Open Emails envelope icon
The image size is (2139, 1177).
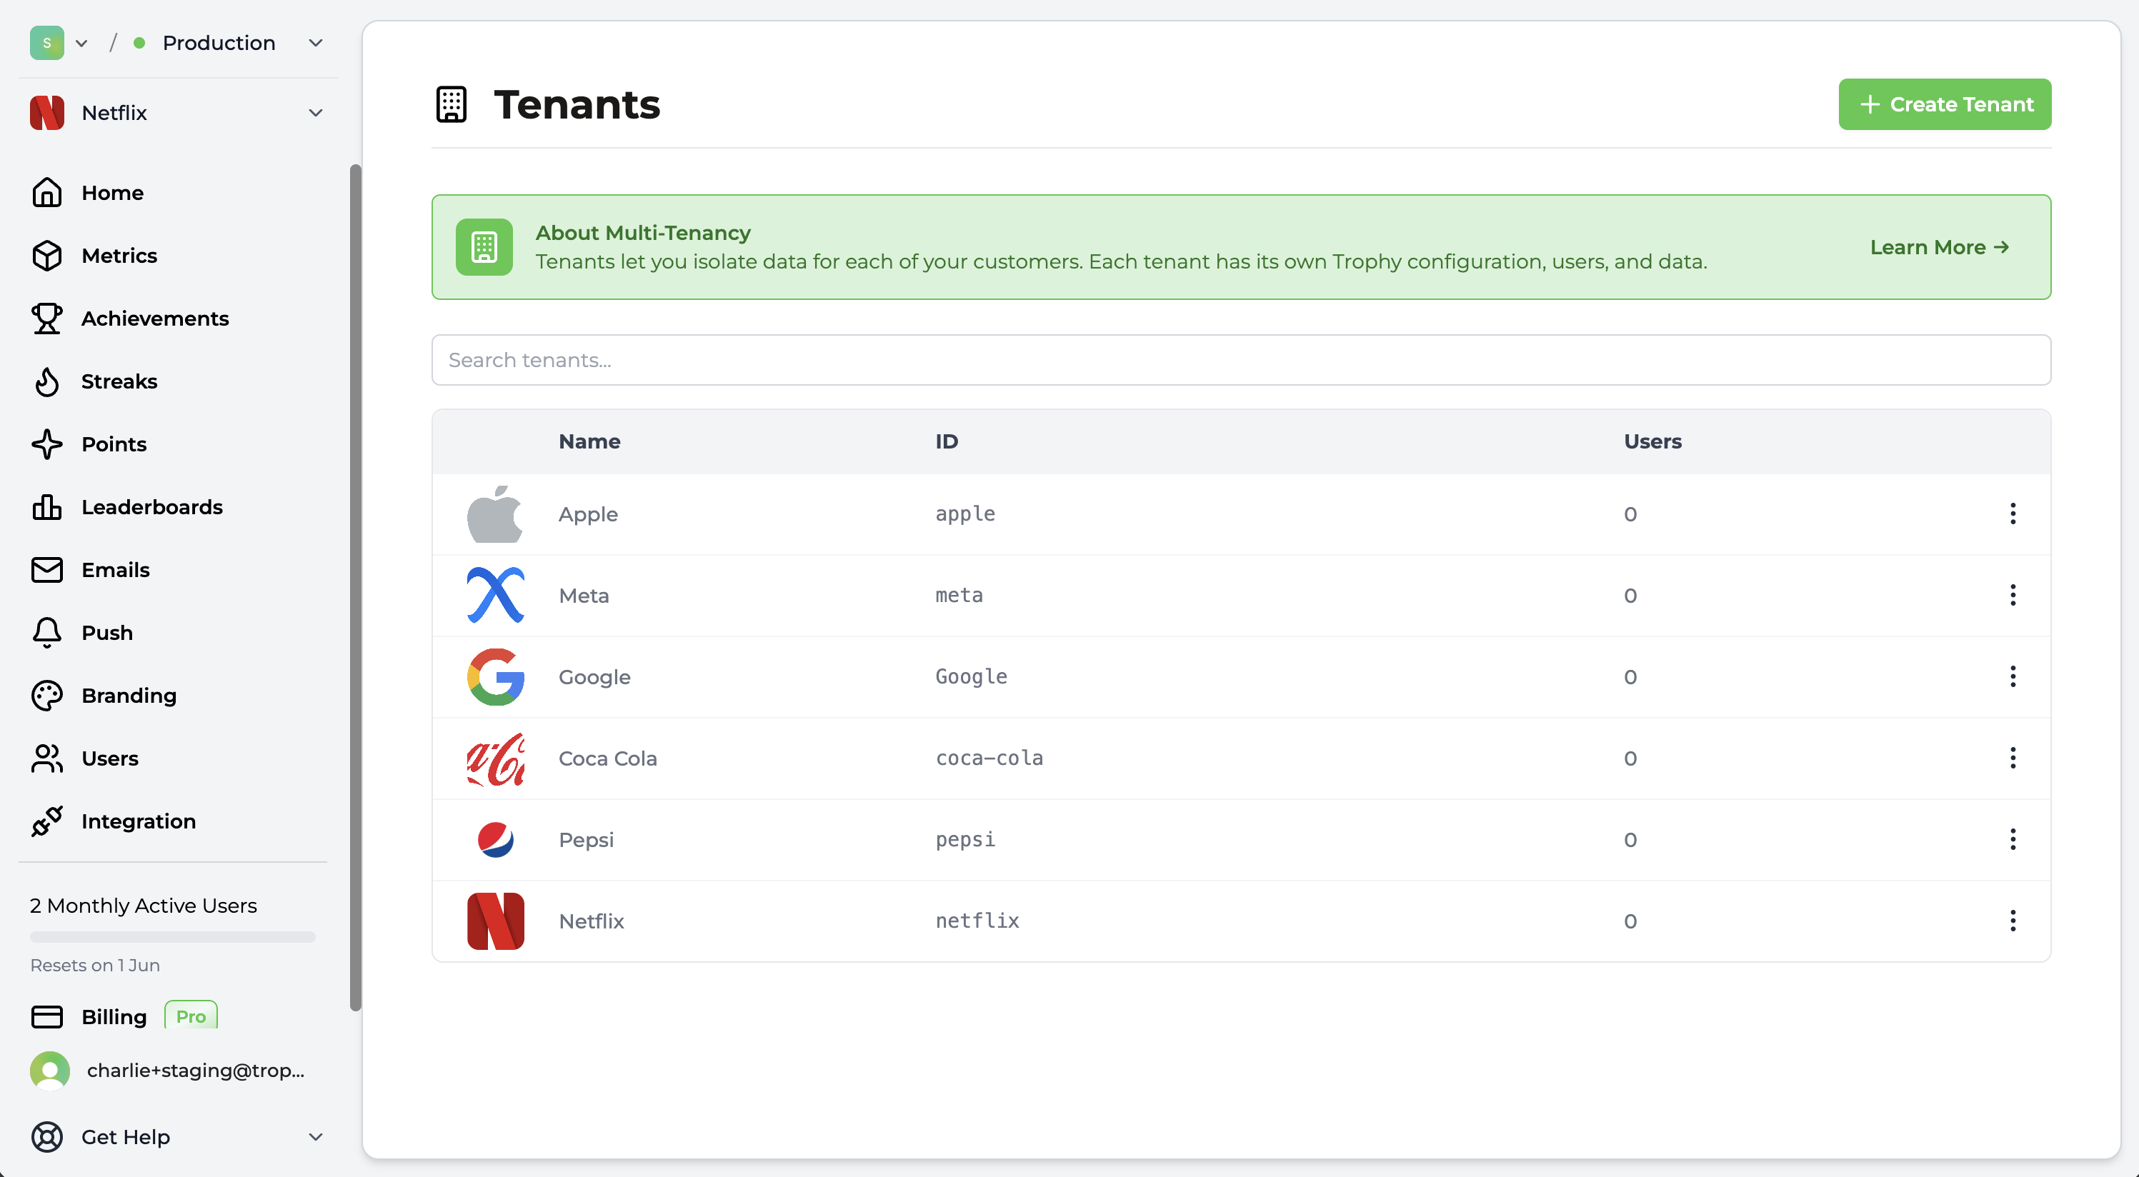click(x=46, y=570)
